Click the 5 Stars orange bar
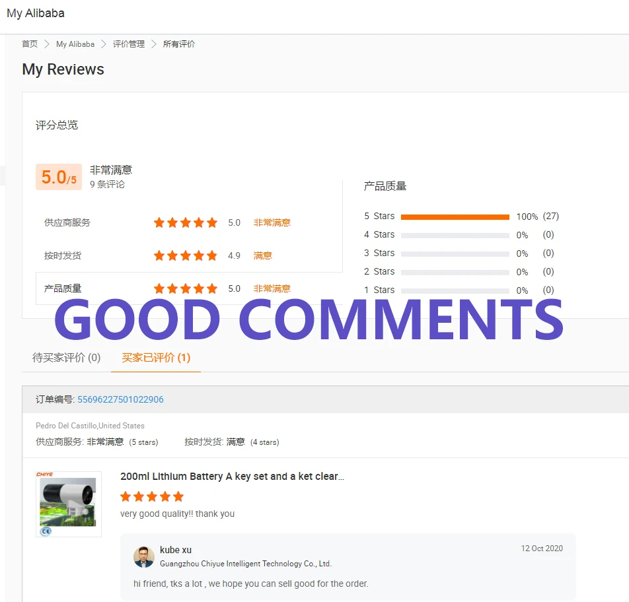The width and height of the screenshot is (629, 602). coord(455,217)
